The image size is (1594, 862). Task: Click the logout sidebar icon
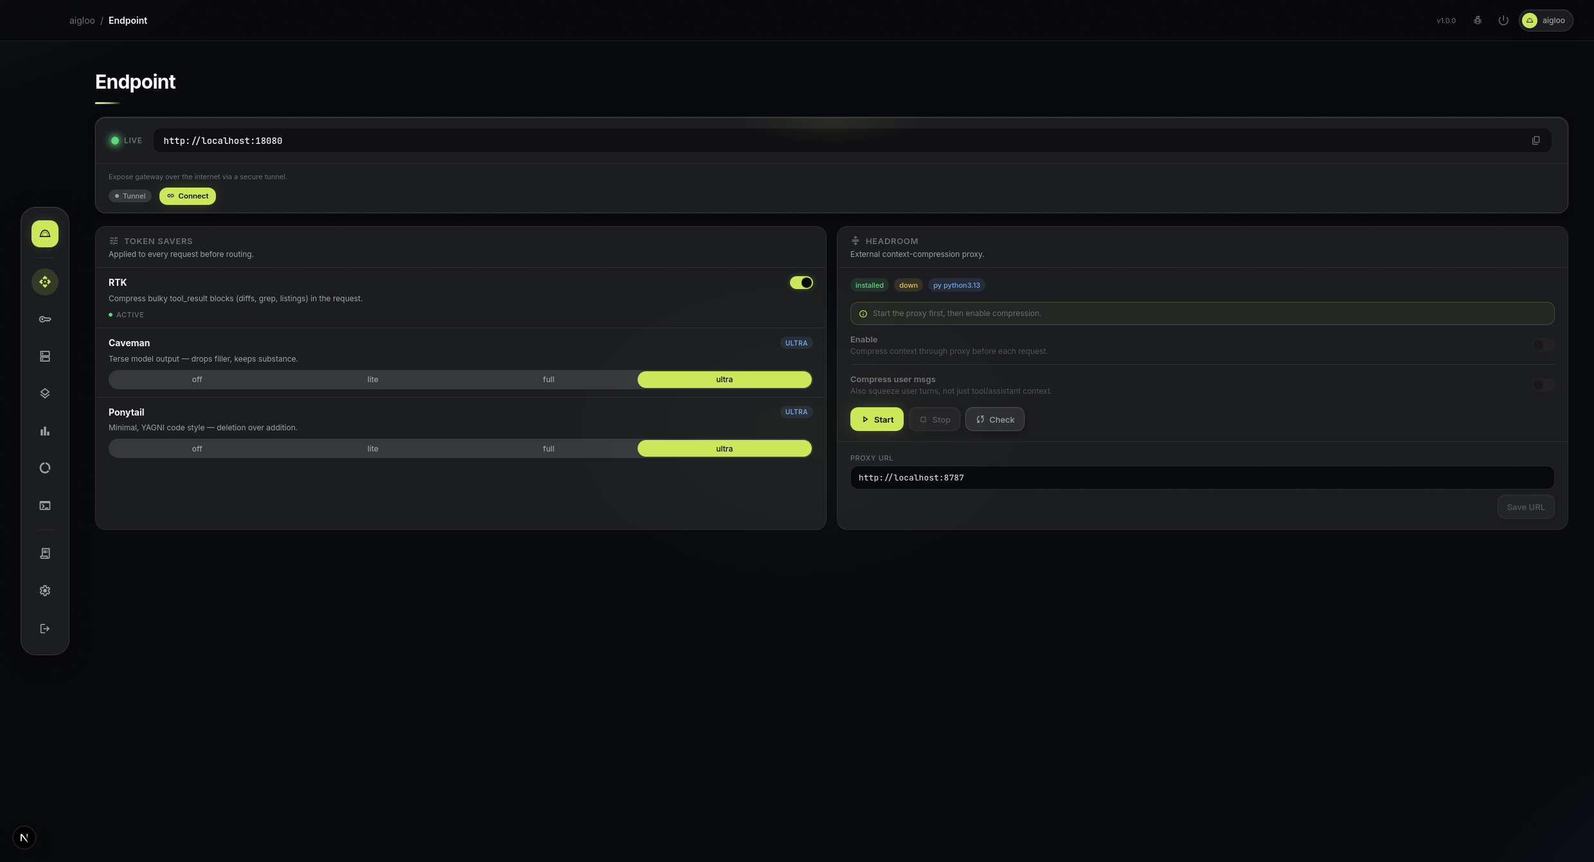pos(45,629)
